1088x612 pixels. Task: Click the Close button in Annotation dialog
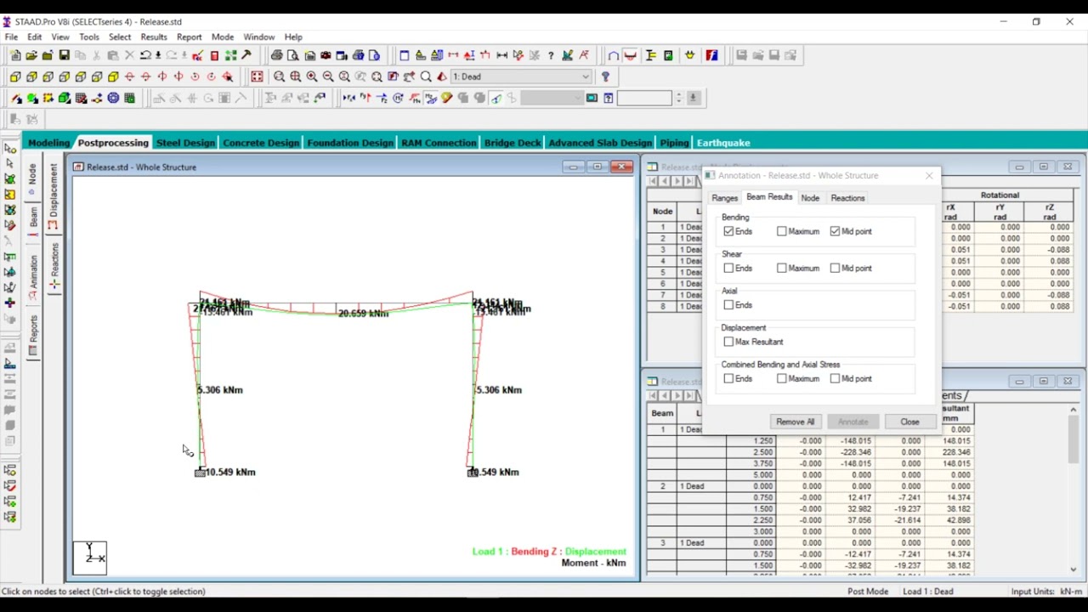[909, 422]
